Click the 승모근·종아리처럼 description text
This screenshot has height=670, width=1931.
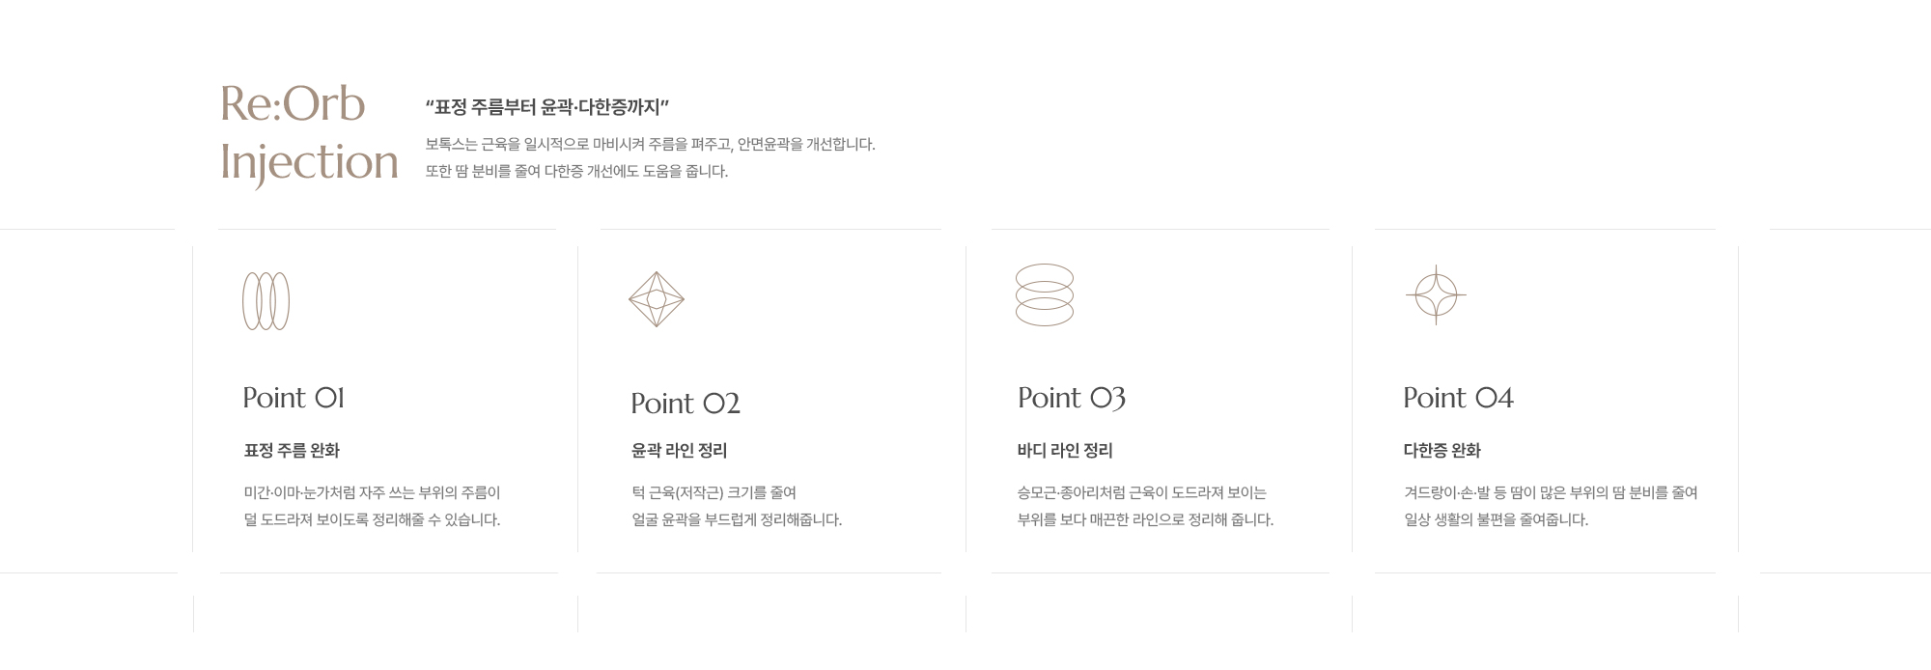click(1145, 506)
